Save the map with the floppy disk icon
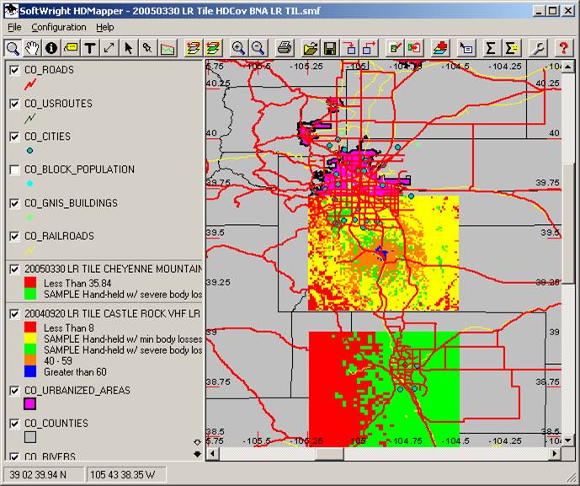580x486 pixels. (x=330, y=48)
